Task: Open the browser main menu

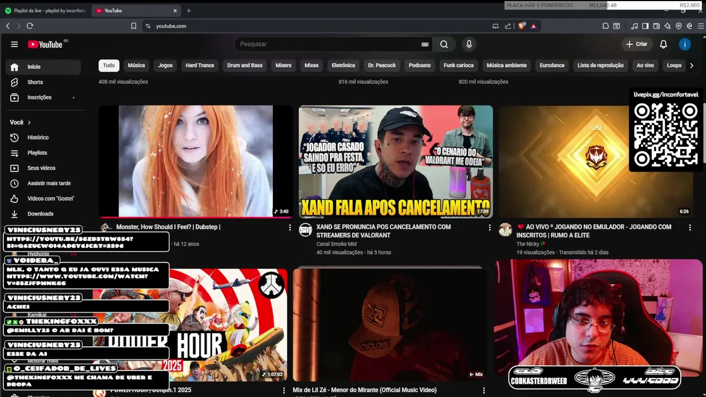Action: 701,26
